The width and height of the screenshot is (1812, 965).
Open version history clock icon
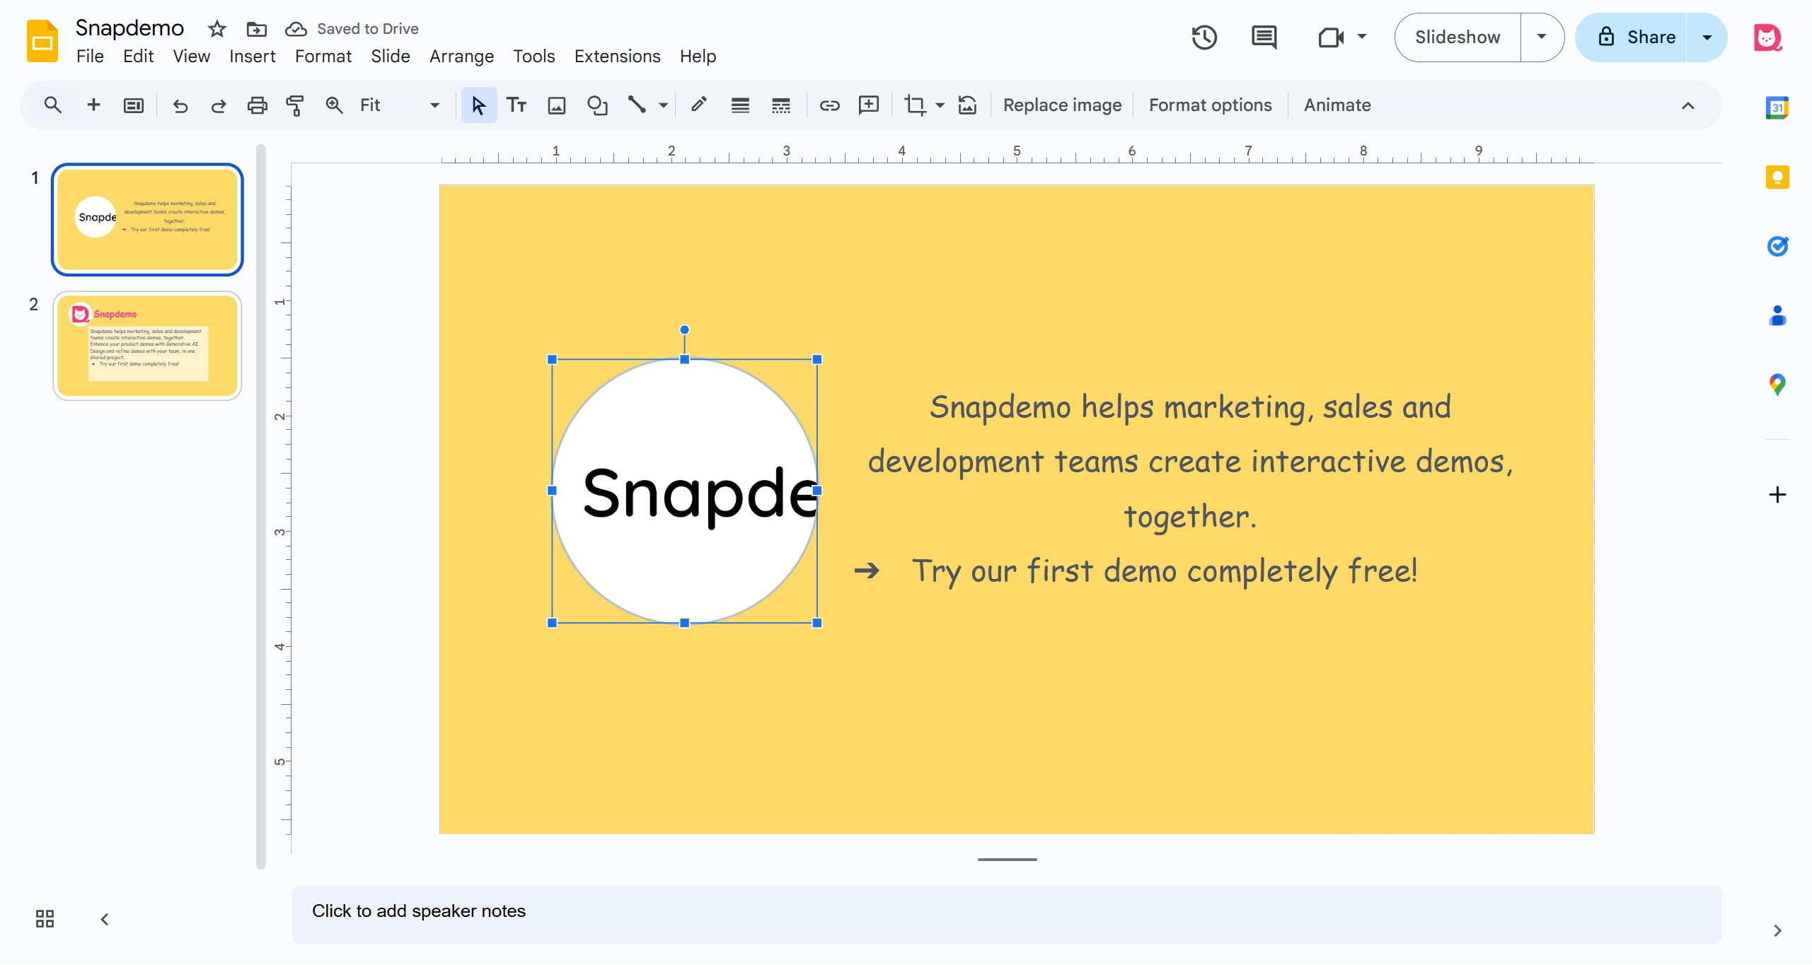[x=1204, y=37]
